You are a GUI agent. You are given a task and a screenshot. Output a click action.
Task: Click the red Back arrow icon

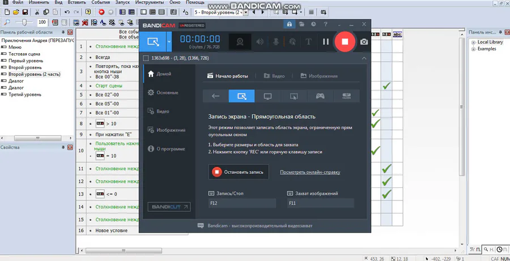click(101, 12)
